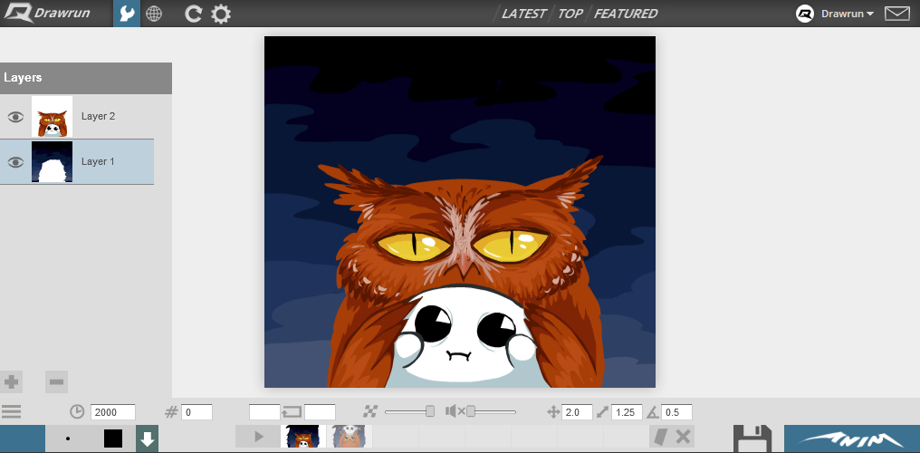Click the Drawrun logo at top left
The height and width of the screenshot is (453, 920).
coord(48,13)
